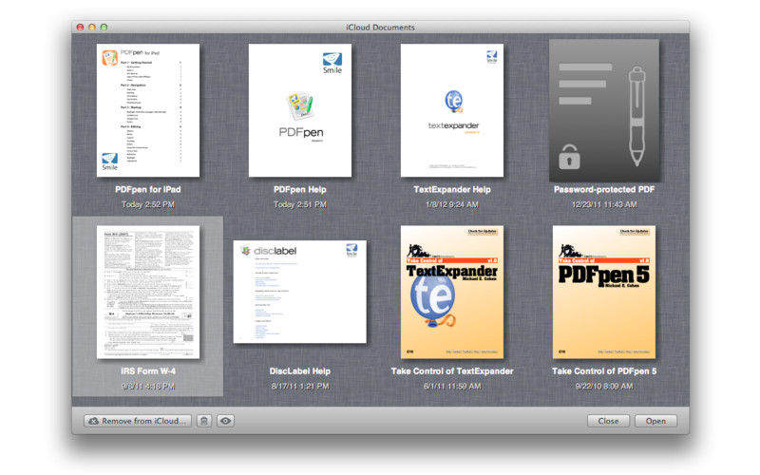
Task: Click the iCloud Documents window title
Action: pos(381,28)
